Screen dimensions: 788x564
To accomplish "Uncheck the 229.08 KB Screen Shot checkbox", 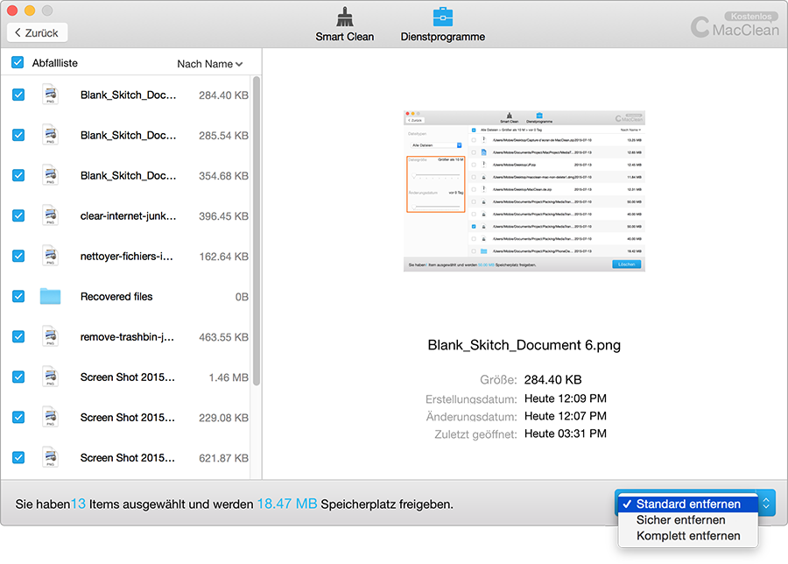I will pyautogui.click(x=18, y=417).
